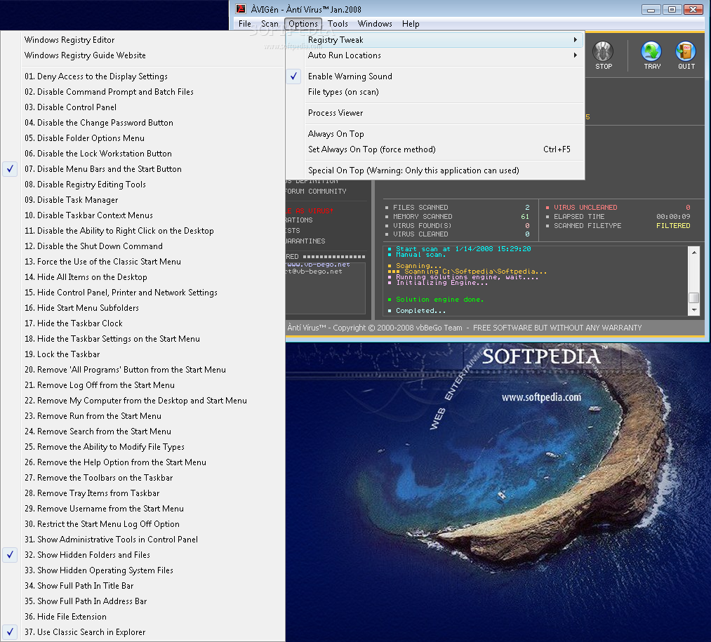This screenshot has width=711, height=642.
Task: Click the ELAPSED TIME value 00:00:09
Action: [x=673, y=216]
